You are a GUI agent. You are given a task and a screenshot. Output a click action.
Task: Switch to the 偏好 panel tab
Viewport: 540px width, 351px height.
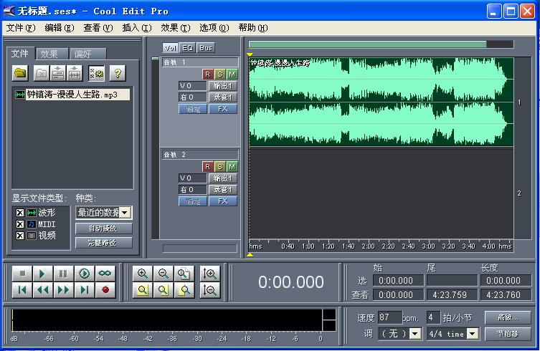pyautogui.click(x=88, y=54)
